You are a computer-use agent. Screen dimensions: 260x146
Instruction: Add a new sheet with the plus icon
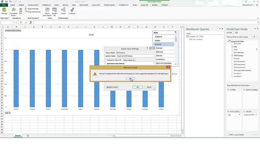pyautogui.click(x=28, y=136)
